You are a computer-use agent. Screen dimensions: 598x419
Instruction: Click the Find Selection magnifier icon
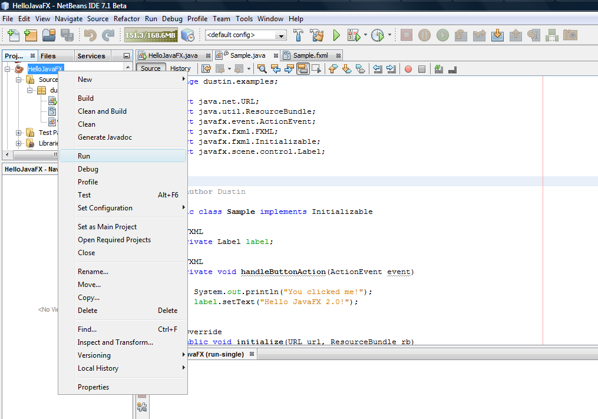(262, 69)
